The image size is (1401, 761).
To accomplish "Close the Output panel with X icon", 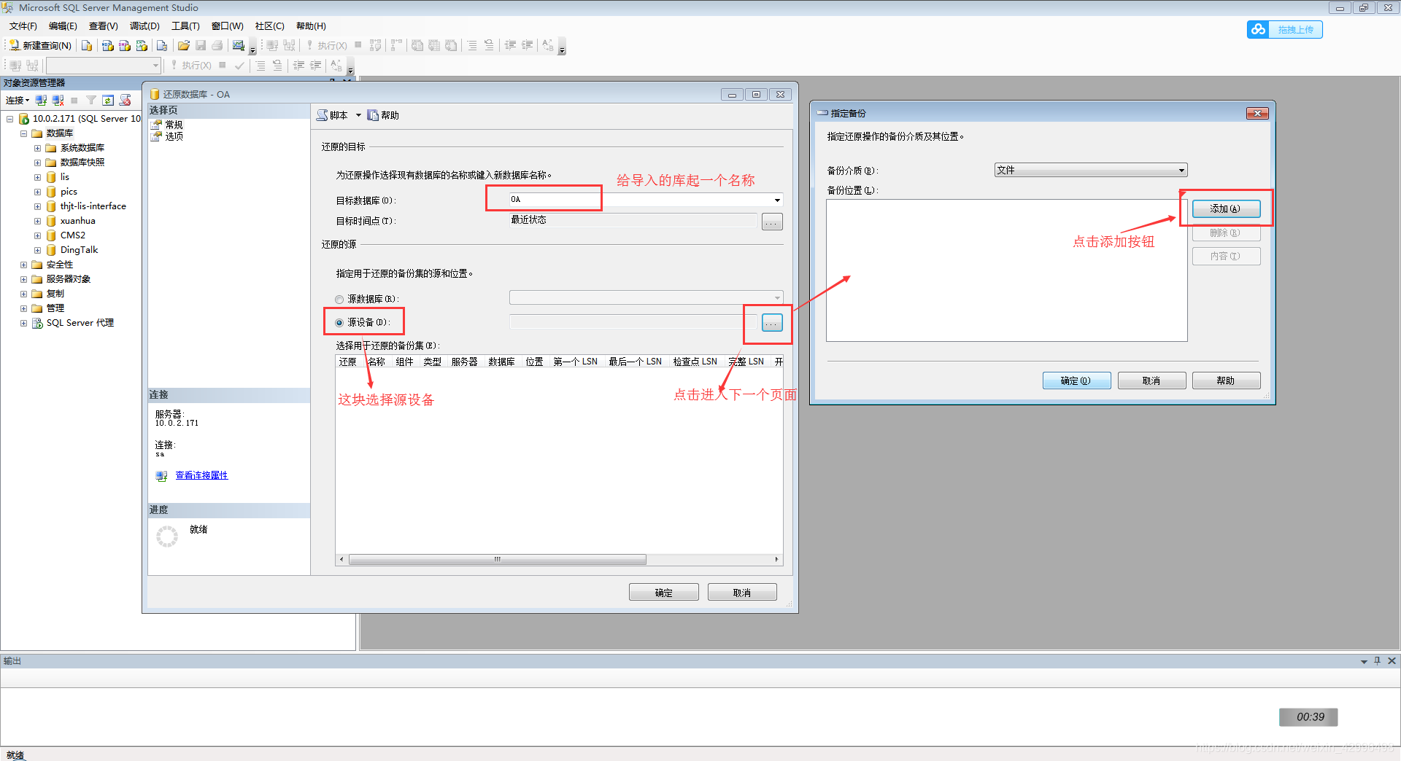I will (1392, 660).
